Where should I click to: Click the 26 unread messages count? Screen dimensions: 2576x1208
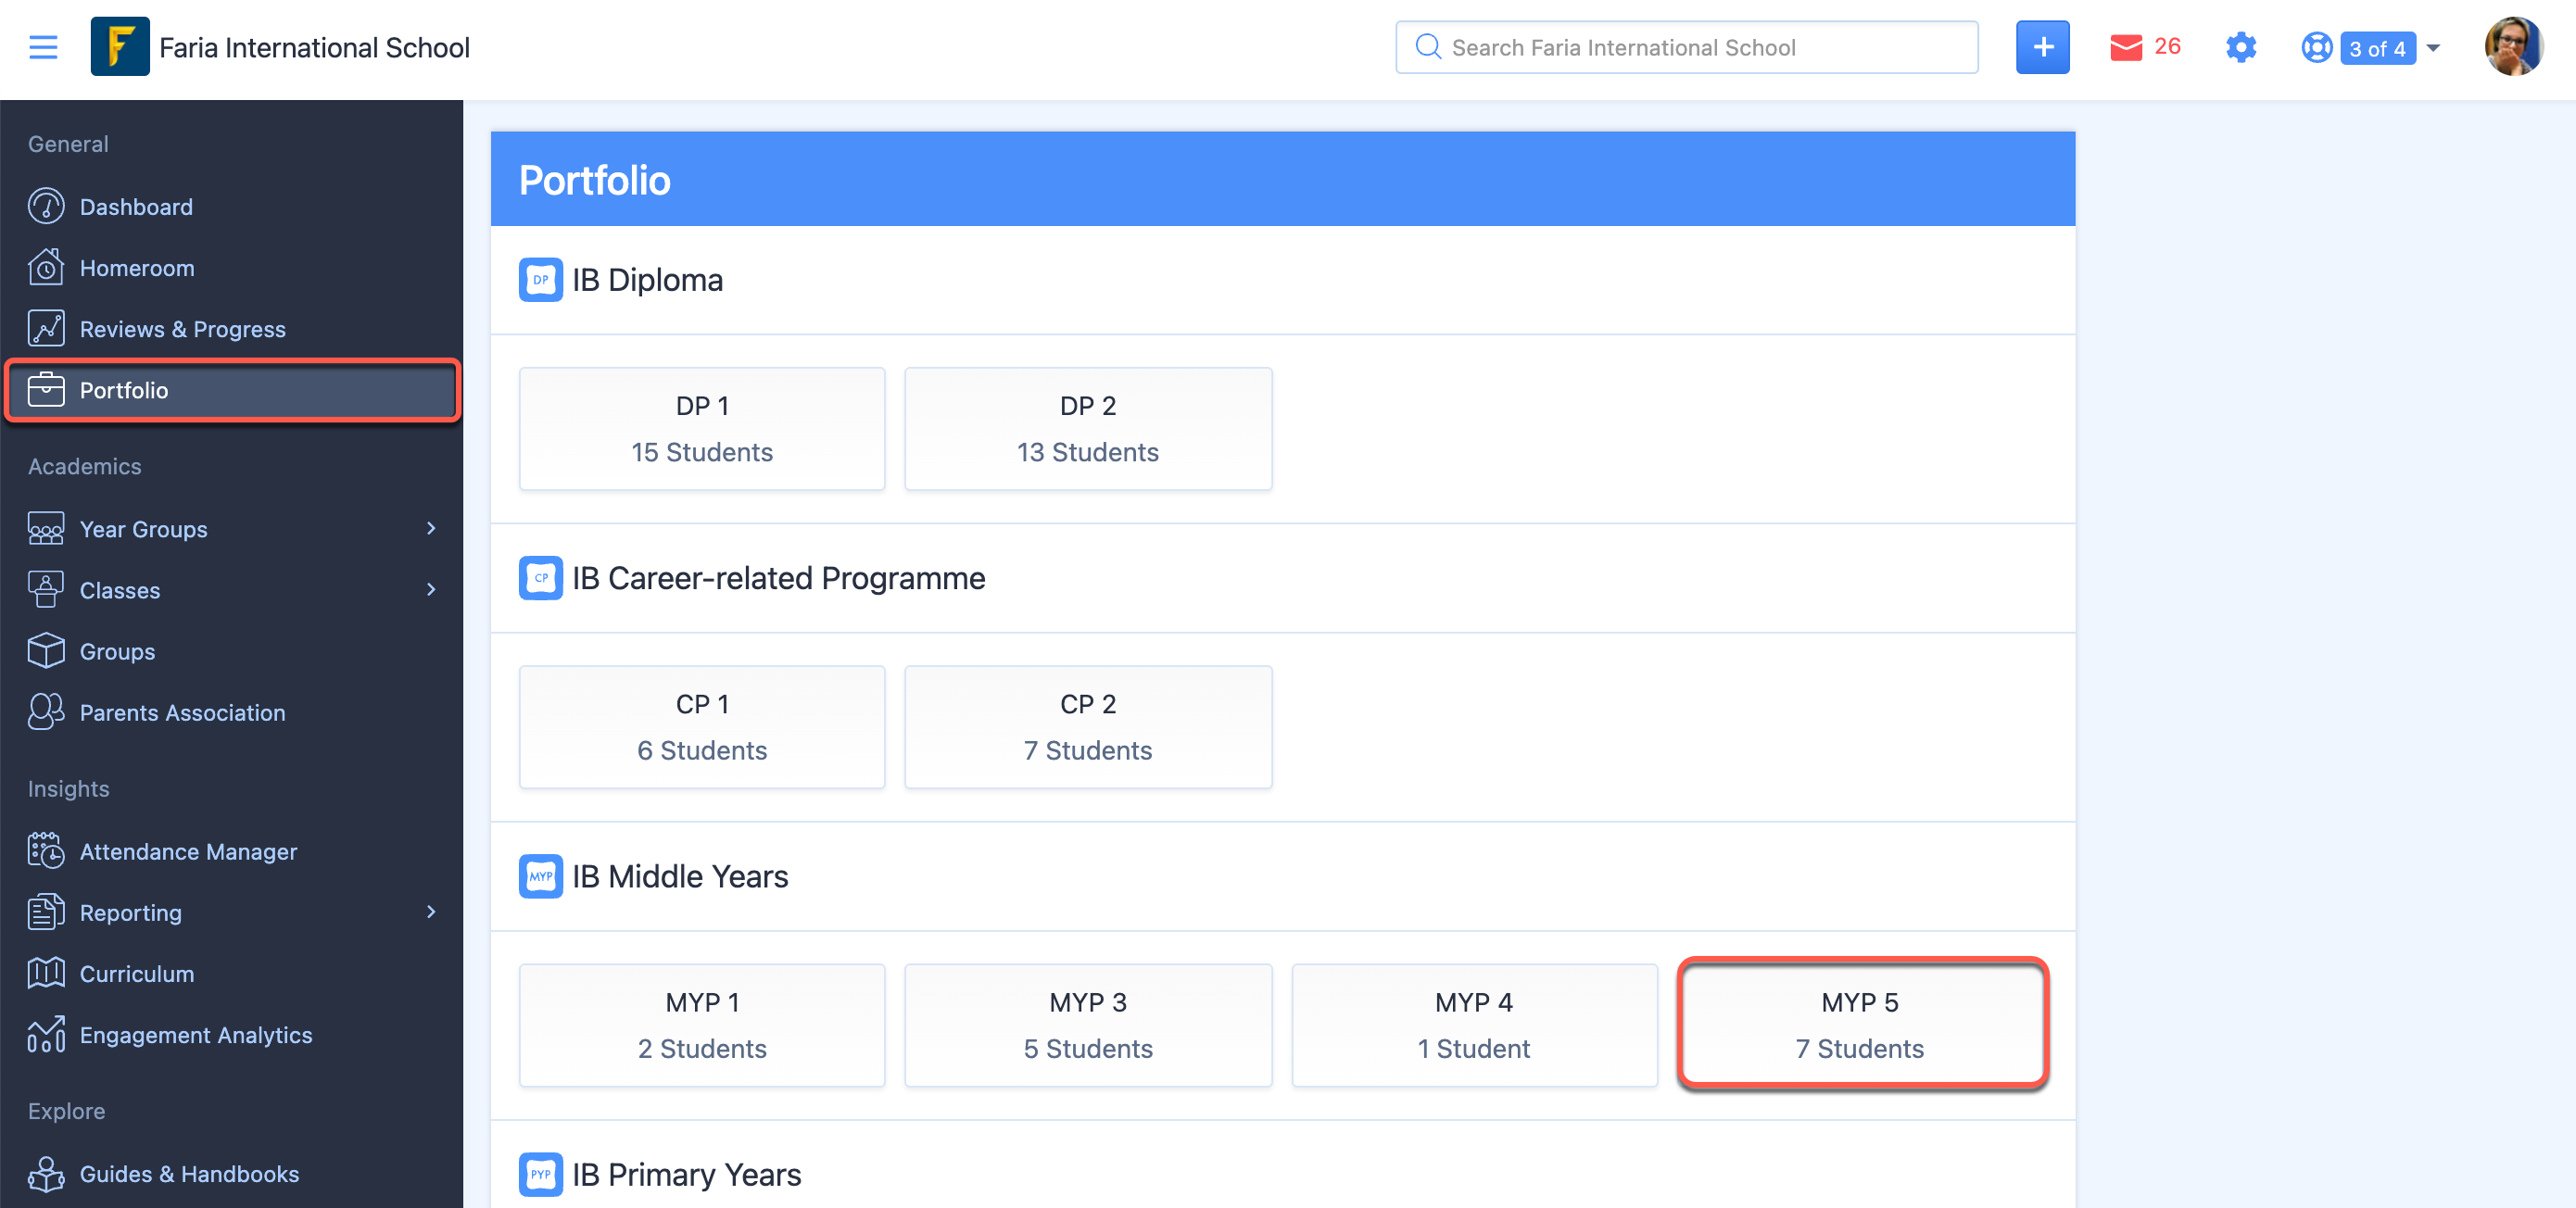click(x=2167, y=47)
